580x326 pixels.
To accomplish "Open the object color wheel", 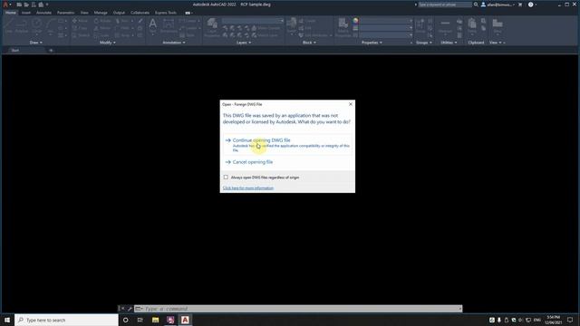I will click(355, 21).
